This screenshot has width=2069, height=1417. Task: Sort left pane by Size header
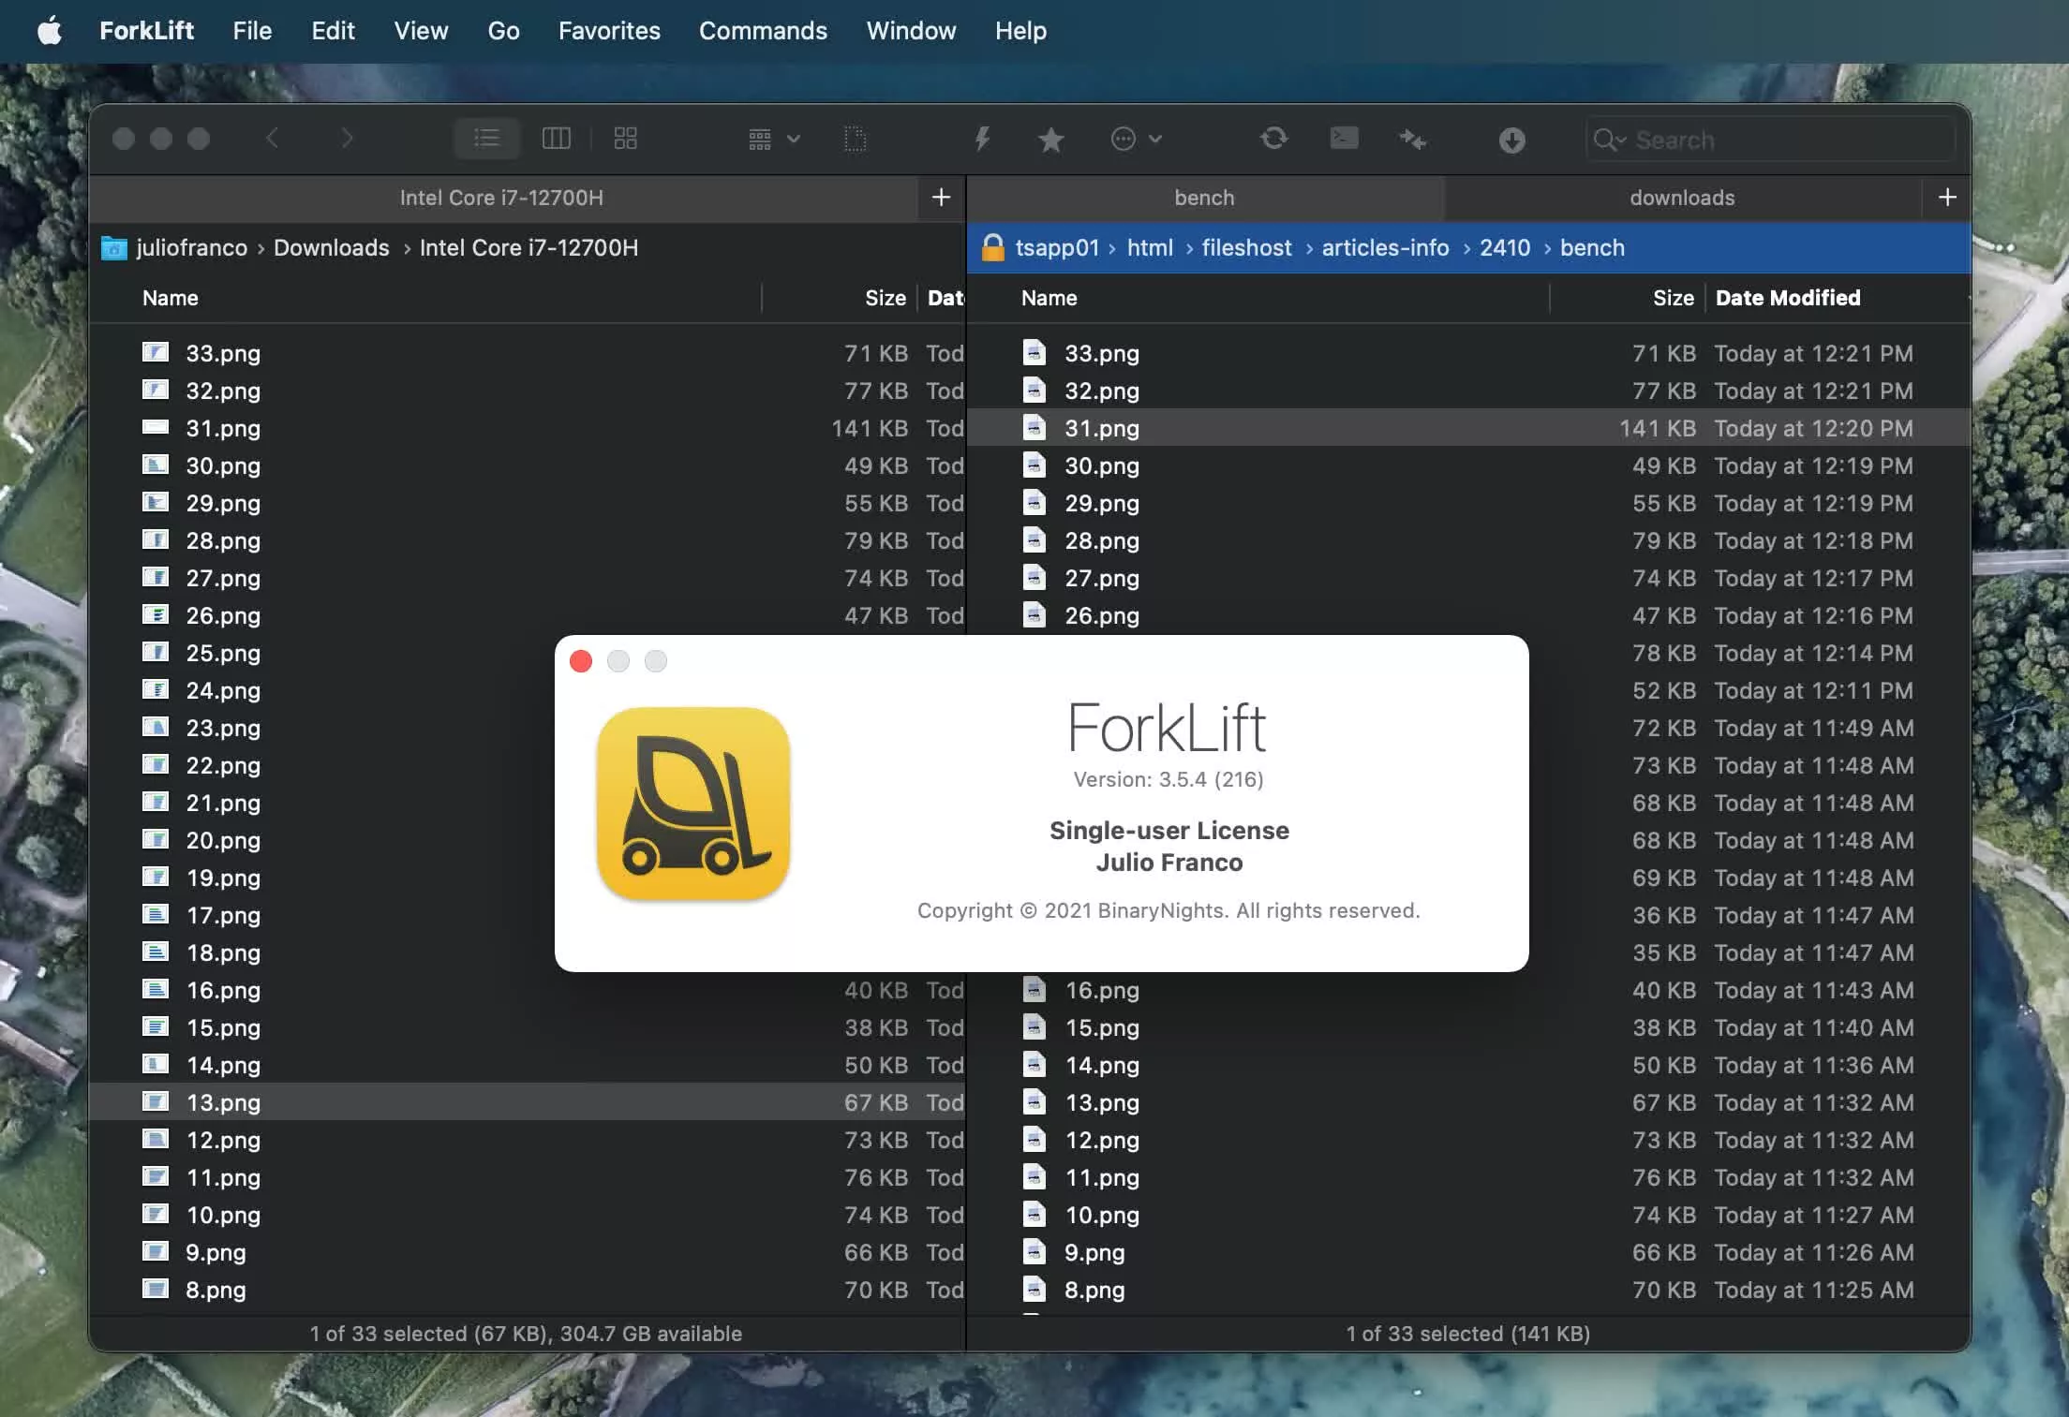coord(886,298)
